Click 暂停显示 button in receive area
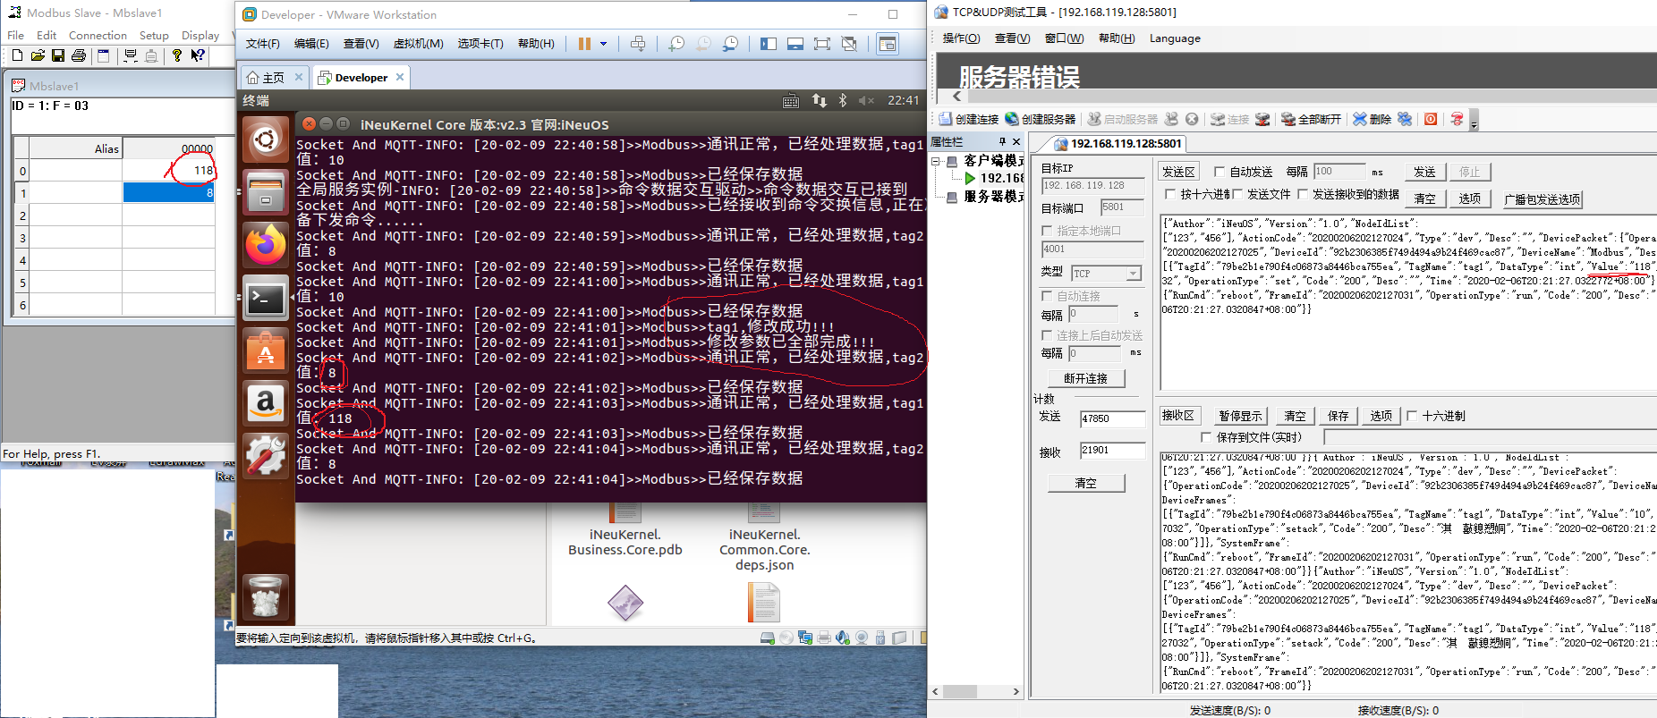 (x=1240, y=416)
